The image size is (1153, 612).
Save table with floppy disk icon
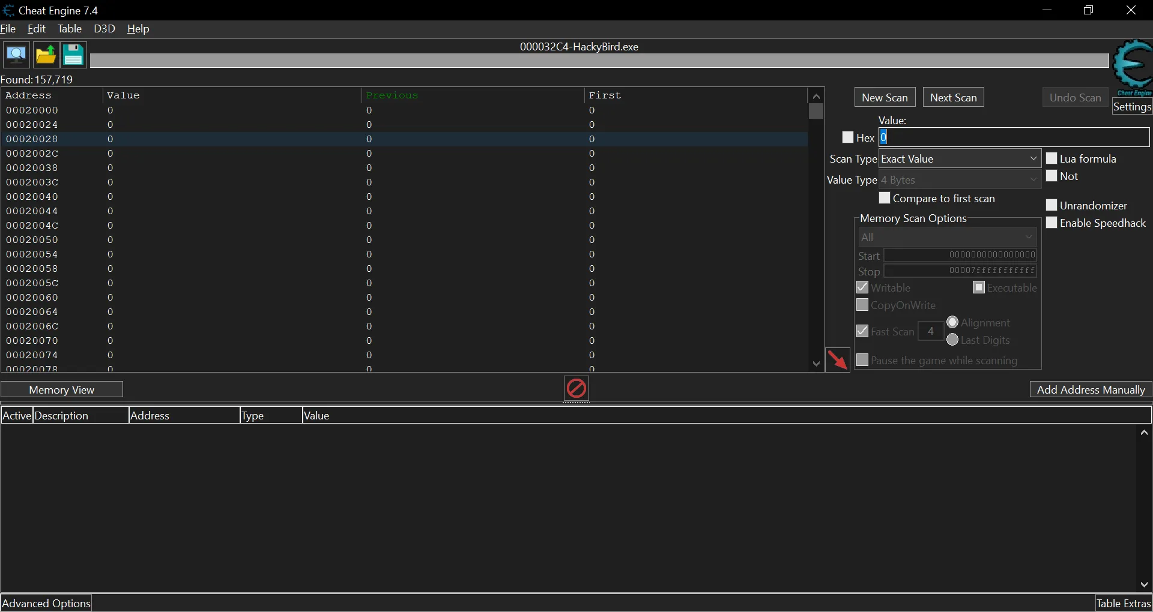[x=73, y=55]
